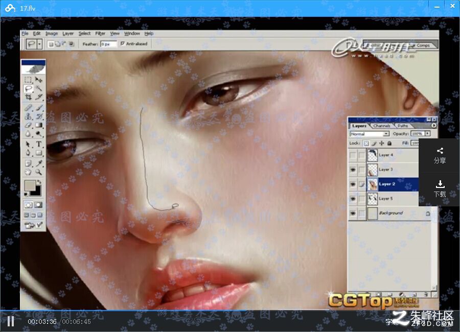Toggle the link box beside Layer 3

point(362,170)
